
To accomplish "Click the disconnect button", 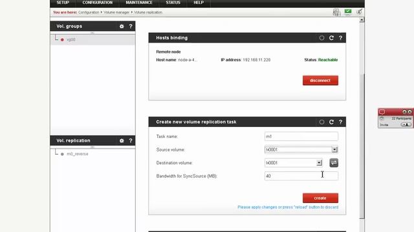I will (x=320, y=81).
